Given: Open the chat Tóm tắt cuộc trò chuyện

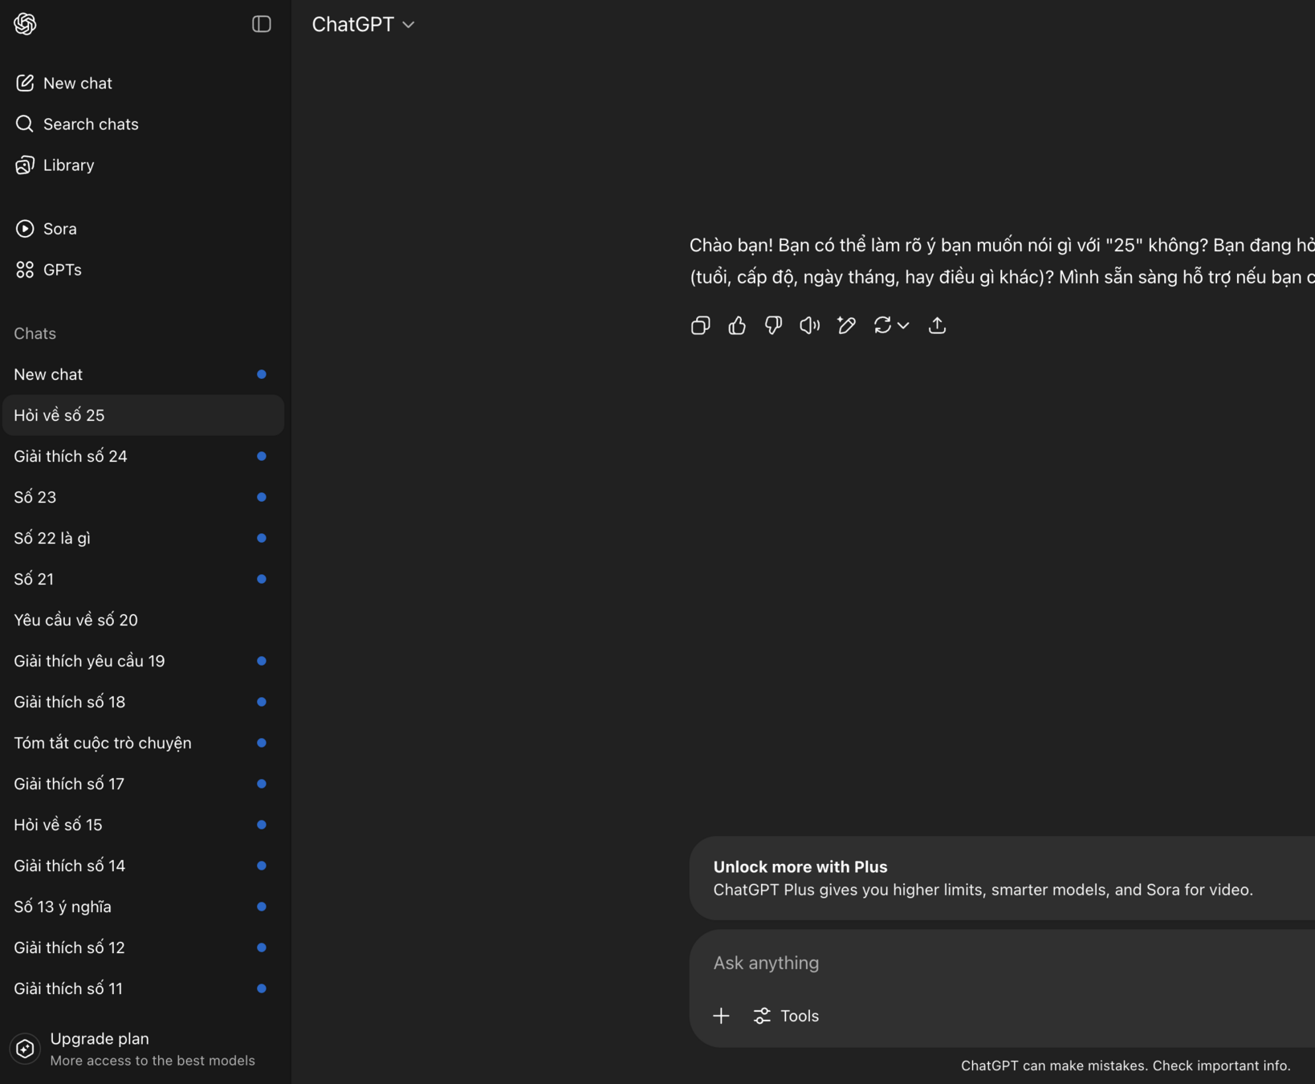Looking at the screenshot, I should coord(144,743).
